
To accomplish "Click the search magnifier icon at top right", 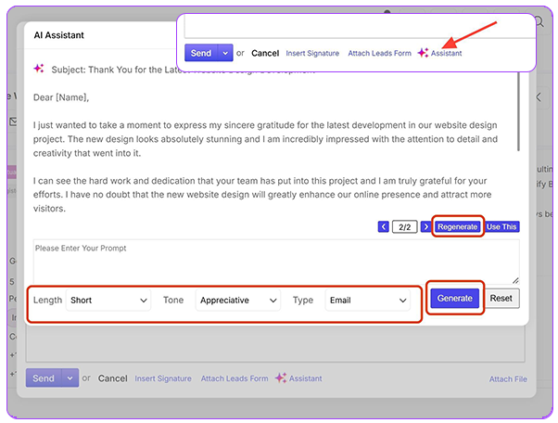I will tap(539, 21).
